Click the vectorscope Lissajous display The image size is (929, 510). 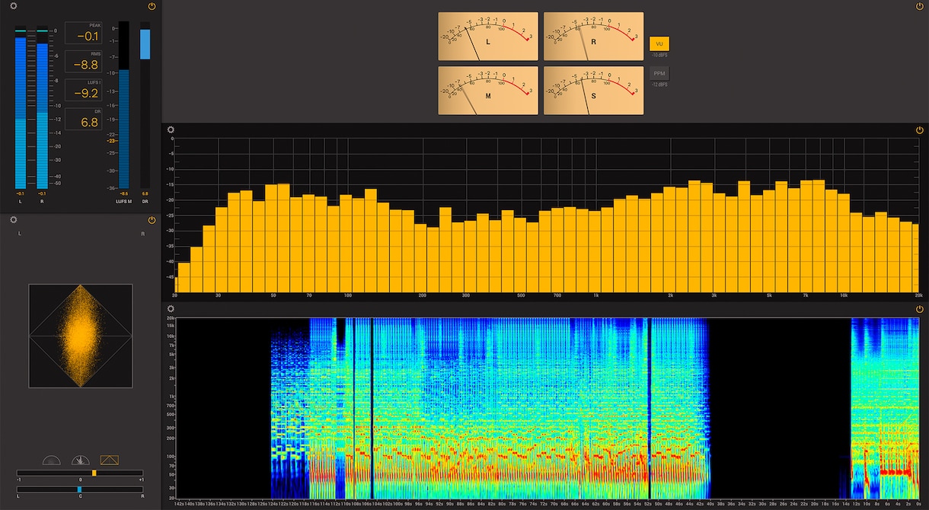tap(80, 336)
